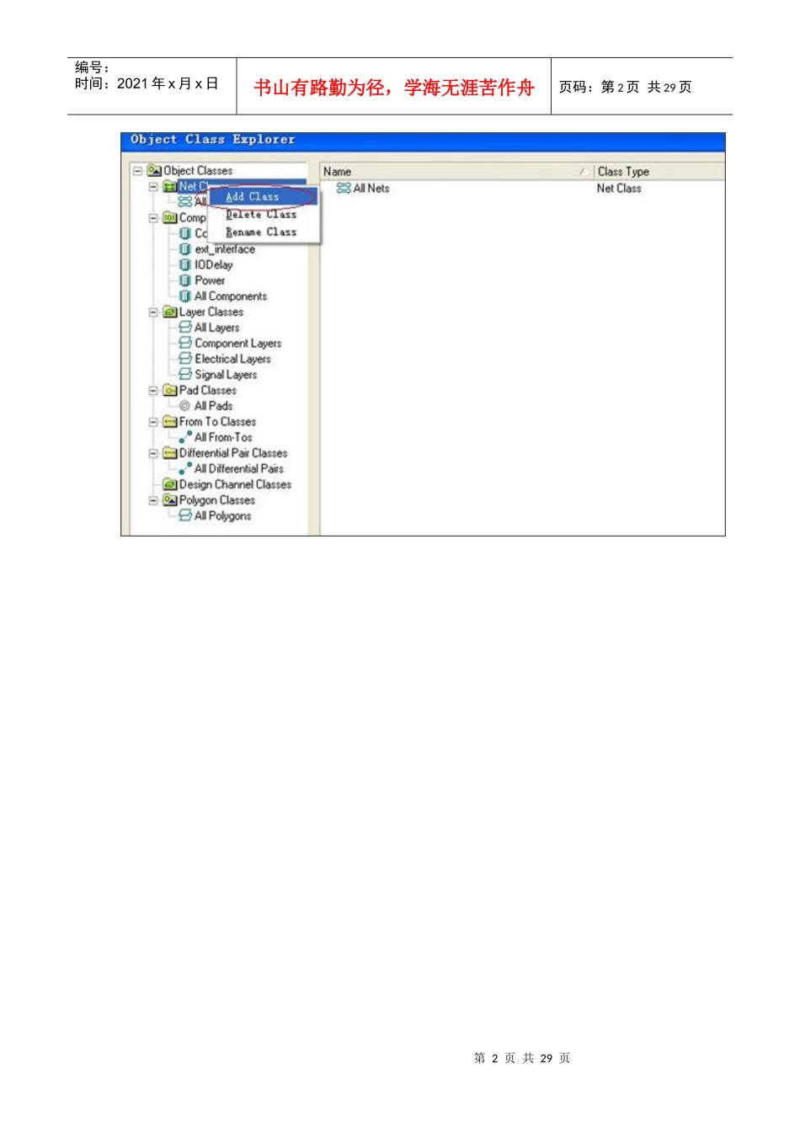The width and height of the screenshot is (800, 1132).
Task: Collapse the Differential Pair Classes node
Action: pyautogui.click(x=153, y=453)
